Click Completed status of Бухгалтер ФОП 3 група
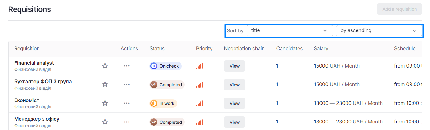430x130 pixels. click(167, 85)
